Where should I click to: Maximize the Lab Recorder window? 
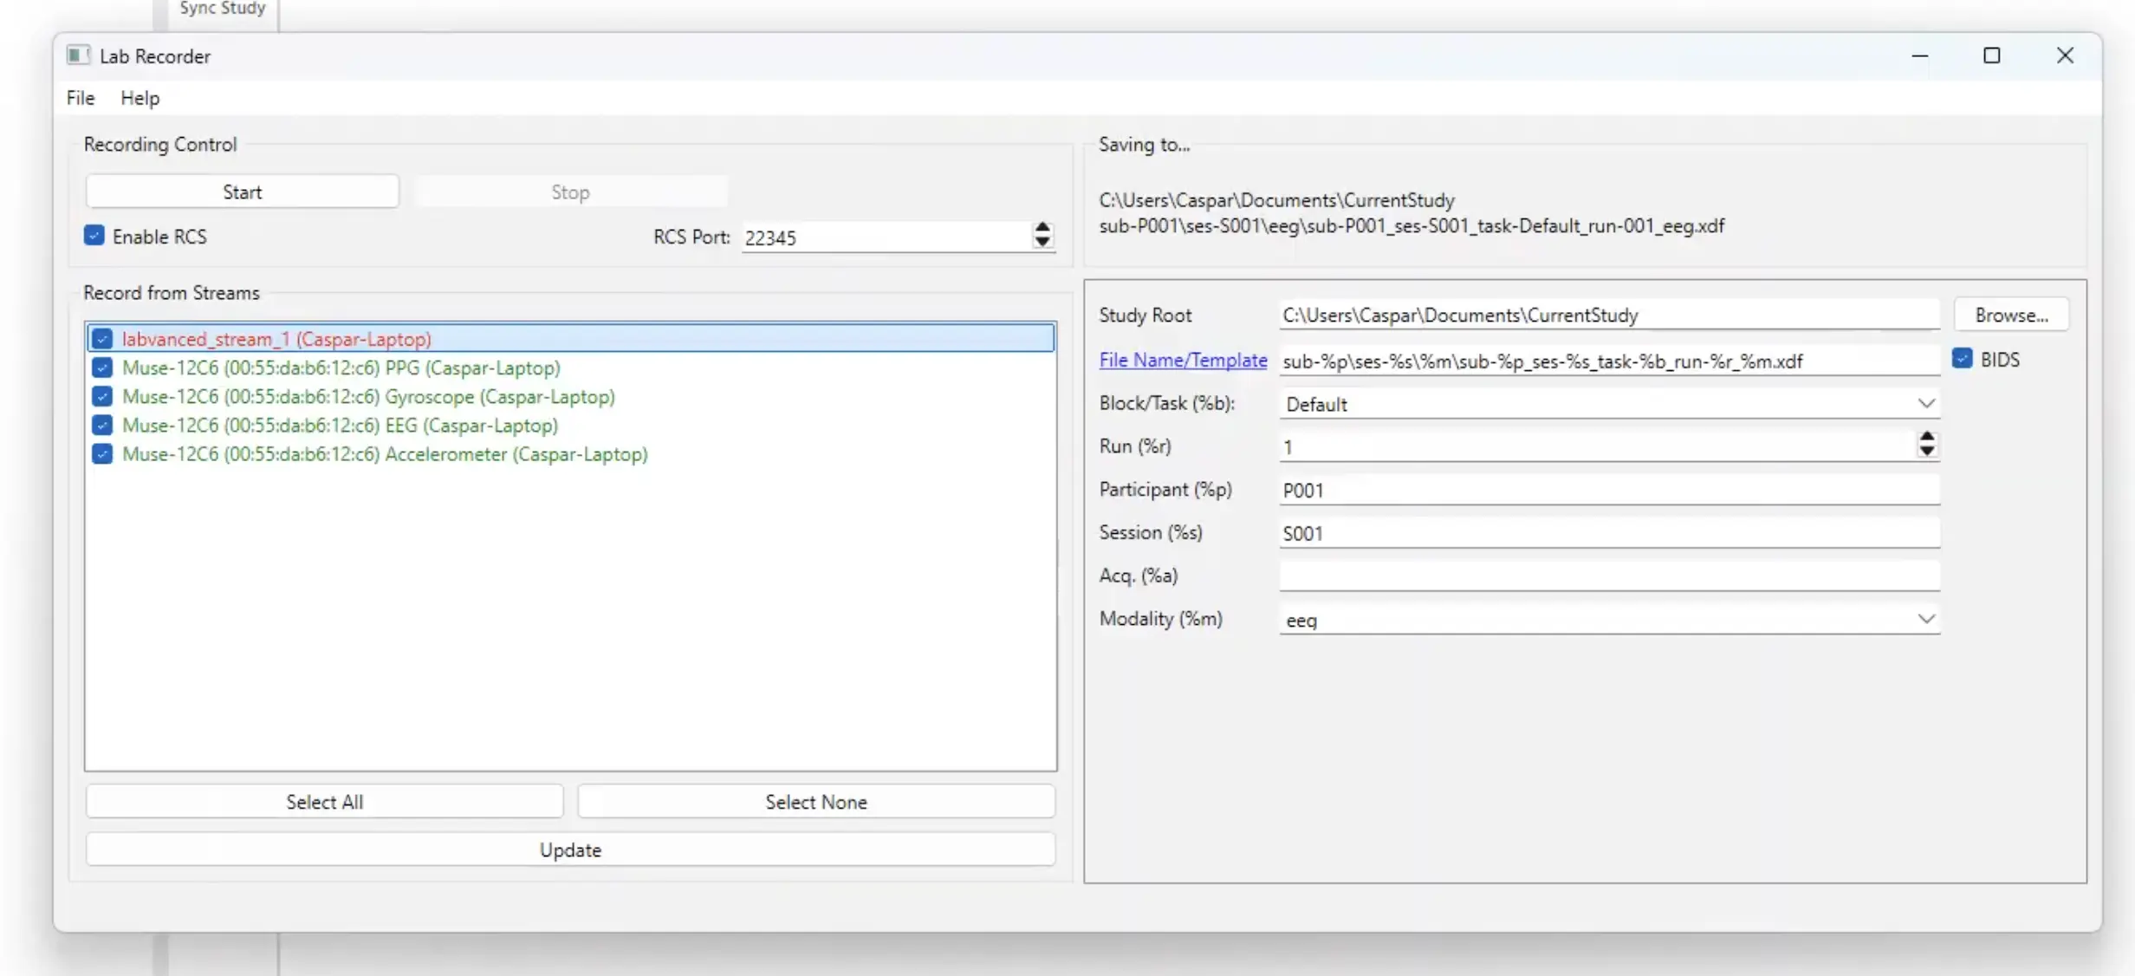(x=1992, y=55)
